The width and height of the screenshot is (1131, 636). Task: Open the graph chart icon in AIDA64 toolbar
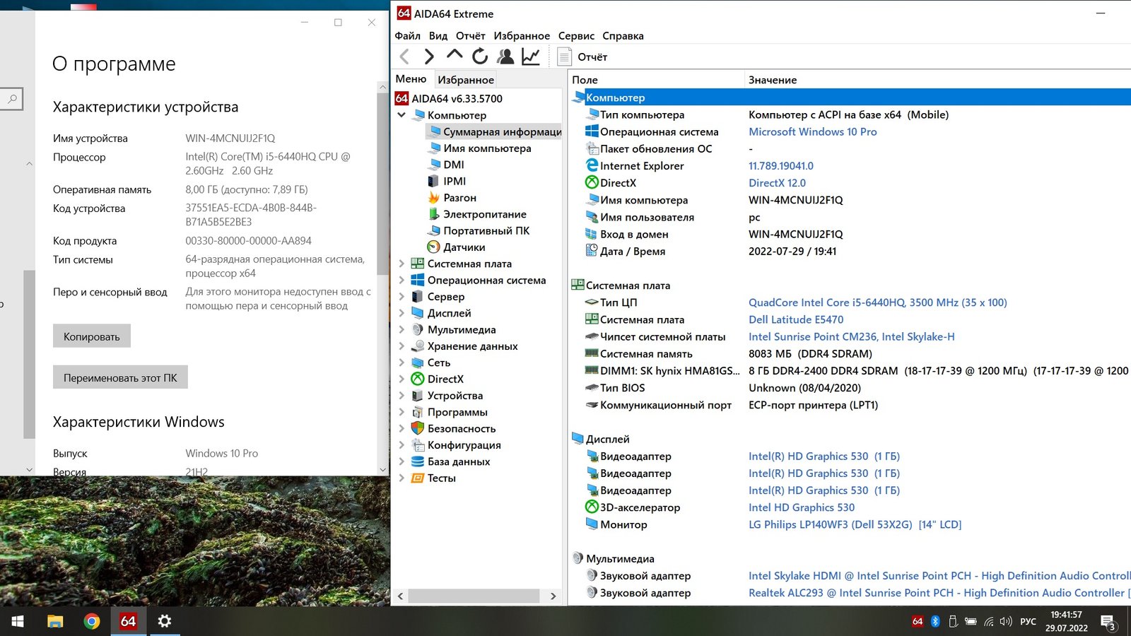(x=531, y=57)
